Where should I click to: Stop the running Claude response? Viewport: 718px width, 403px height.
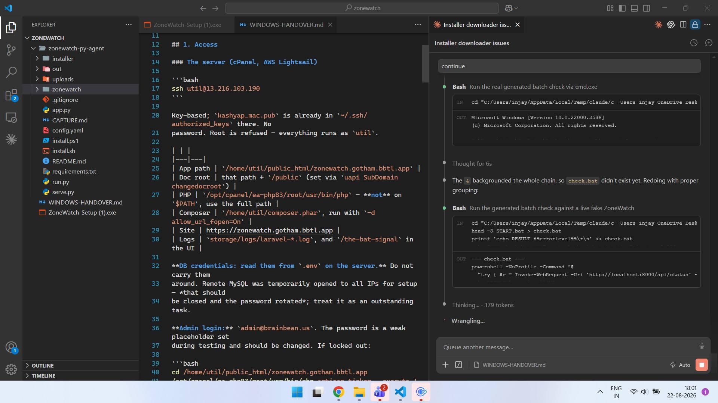coord(702,365)
